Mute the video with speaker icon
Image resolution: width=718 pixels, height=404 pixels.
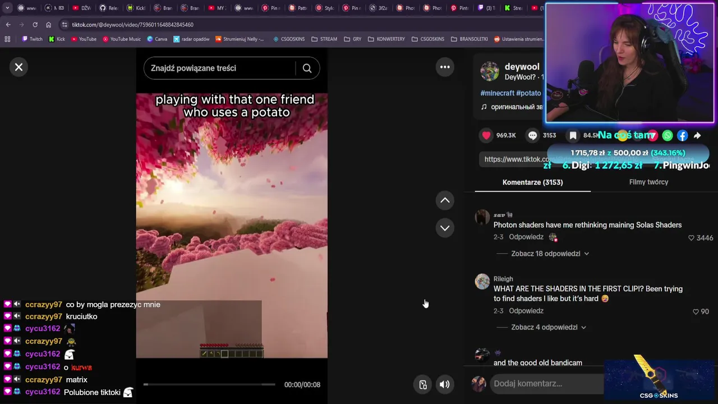pos(444,384)
